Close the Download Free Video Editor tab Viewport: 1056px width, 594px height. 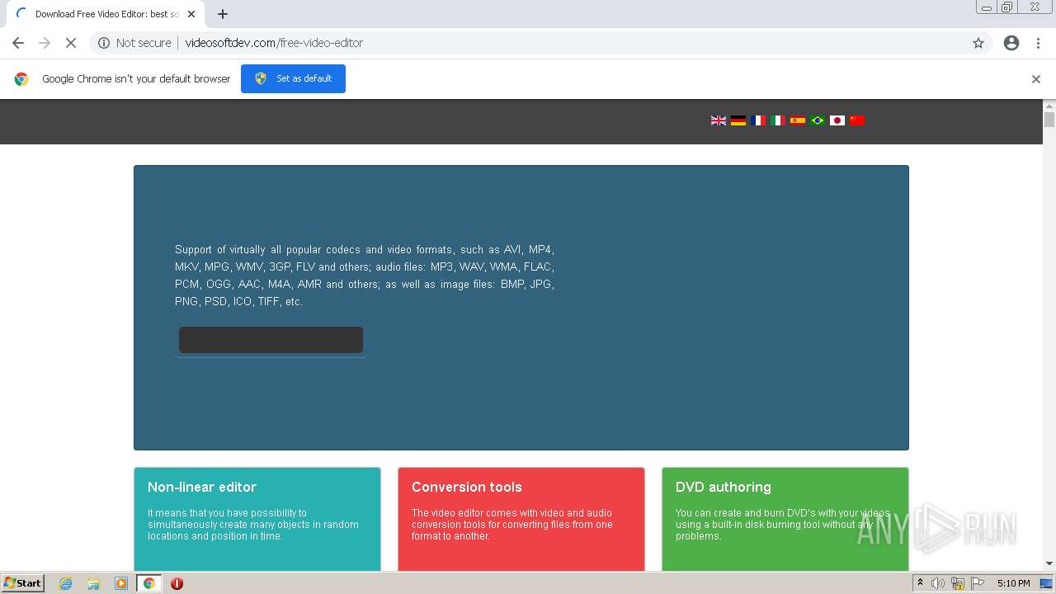tap(191, 14)
